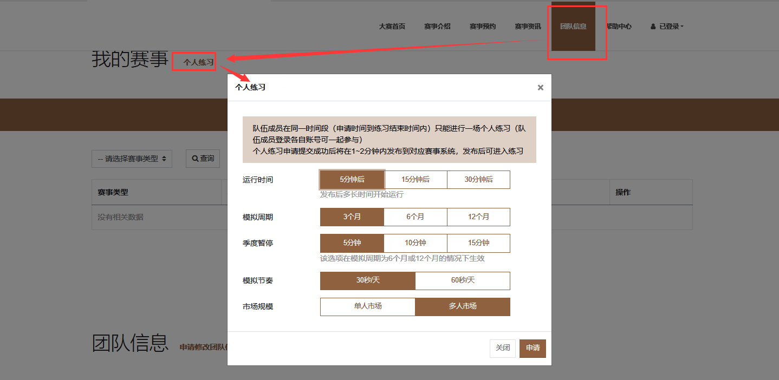Close the 个人练习 dialog with the X icon

pyautogui.click(x=540, y=88)
